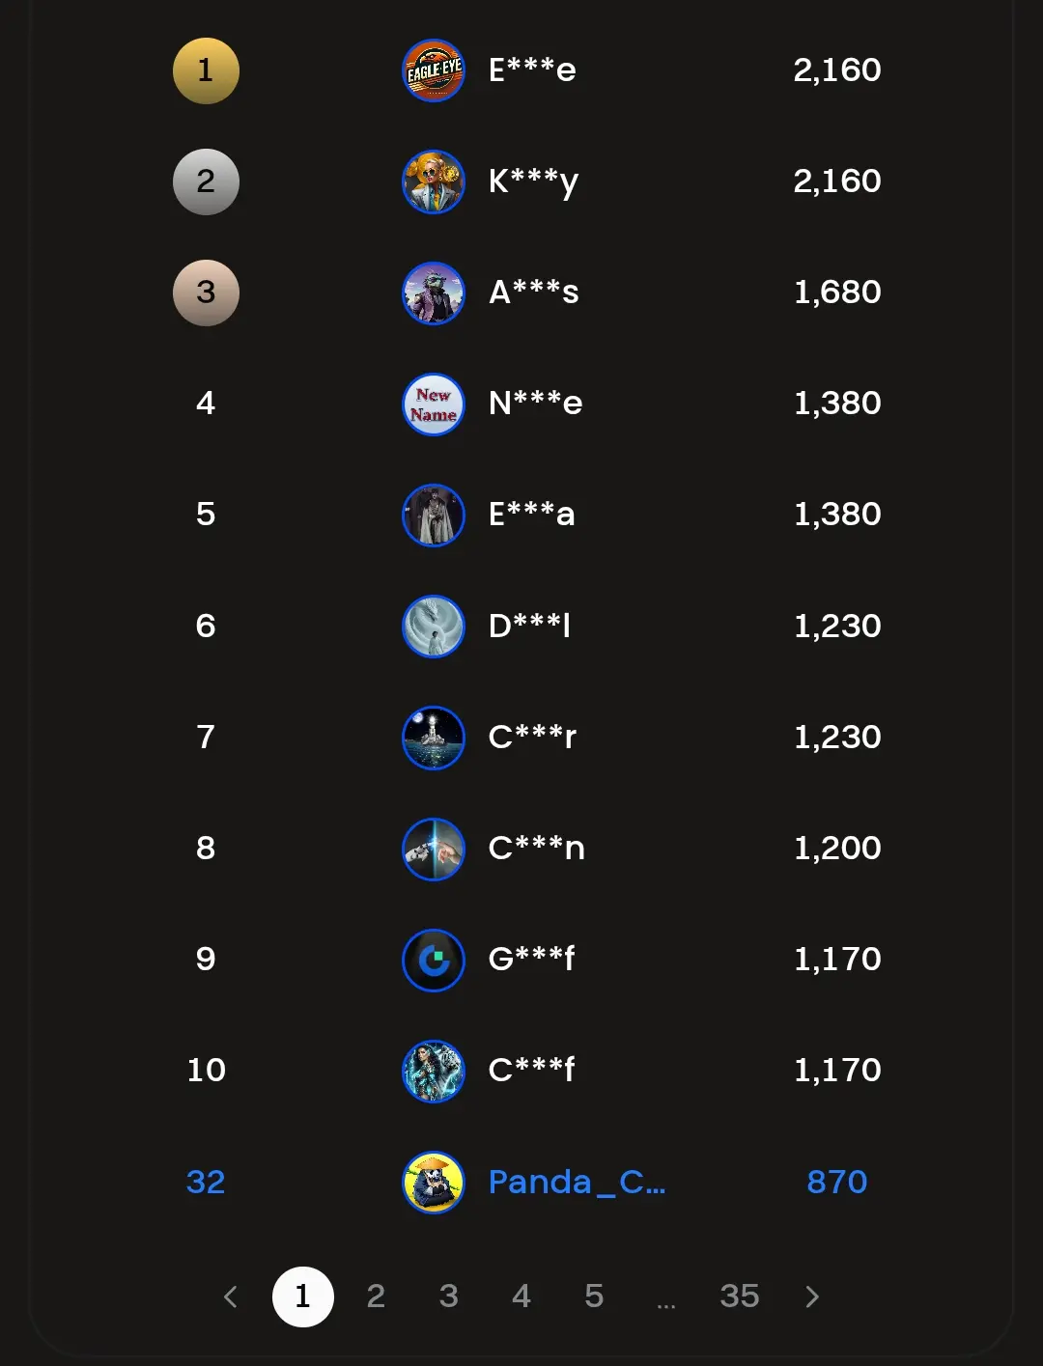Select G***f's blue ring logo avatar
1043x1366 pixels.
point(434,960)
